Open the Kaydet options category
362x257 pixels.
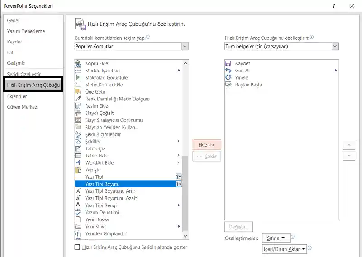(14, 42)
